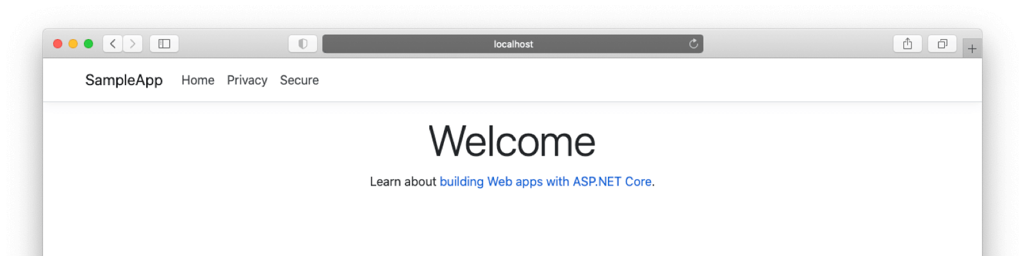This screenshot has width=1025, height=256.
Task: Minimize the Safari window
Action: (73, 44)
